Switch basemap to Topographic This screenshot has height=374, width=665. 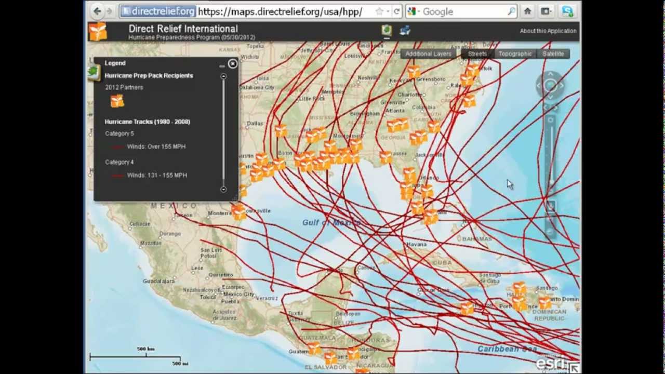(515, 54)
